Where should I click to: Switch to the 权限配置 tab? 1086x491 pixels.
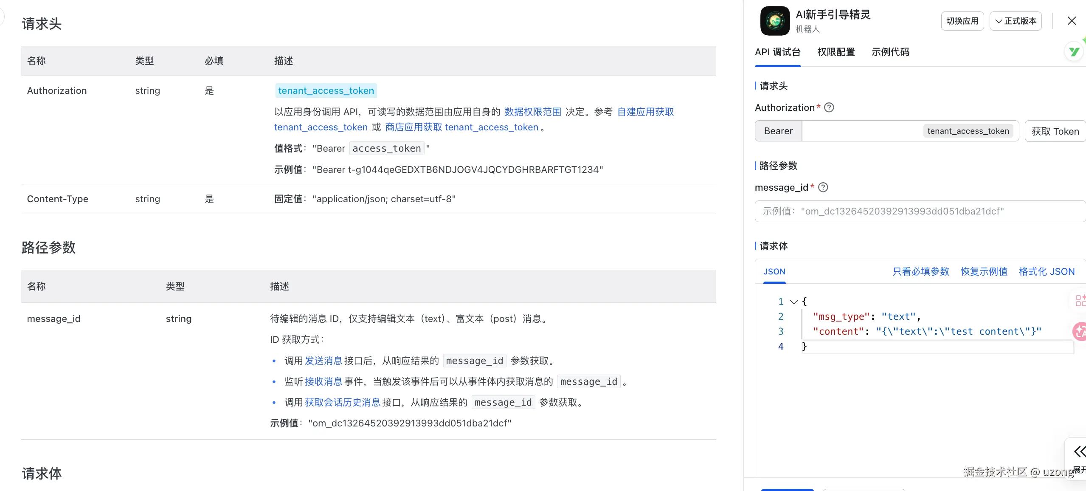pyautogui.click(x=836, y=52)
